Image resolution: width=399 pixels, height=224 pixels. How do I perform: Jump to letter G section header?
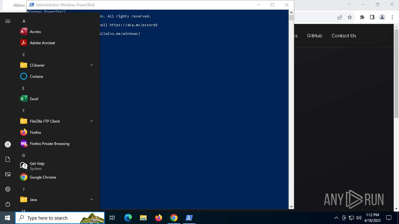tap(23, 155)
